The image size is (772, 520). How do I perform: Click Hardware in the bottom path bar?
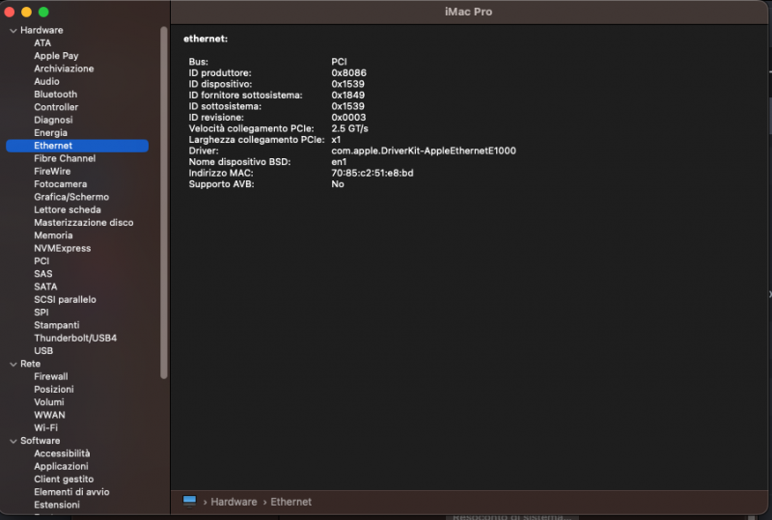(234, 502)
